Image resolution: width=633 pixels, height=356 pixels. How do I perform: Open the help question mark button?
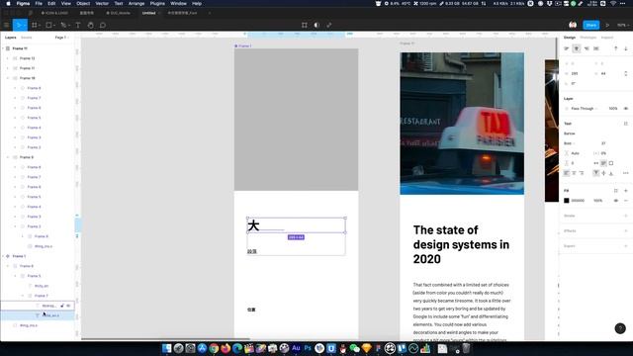click(x=620, y=328)
